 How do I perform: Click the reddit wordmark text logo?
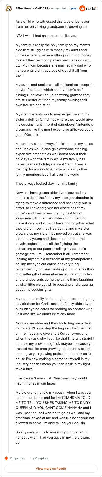tap(92, 8)
